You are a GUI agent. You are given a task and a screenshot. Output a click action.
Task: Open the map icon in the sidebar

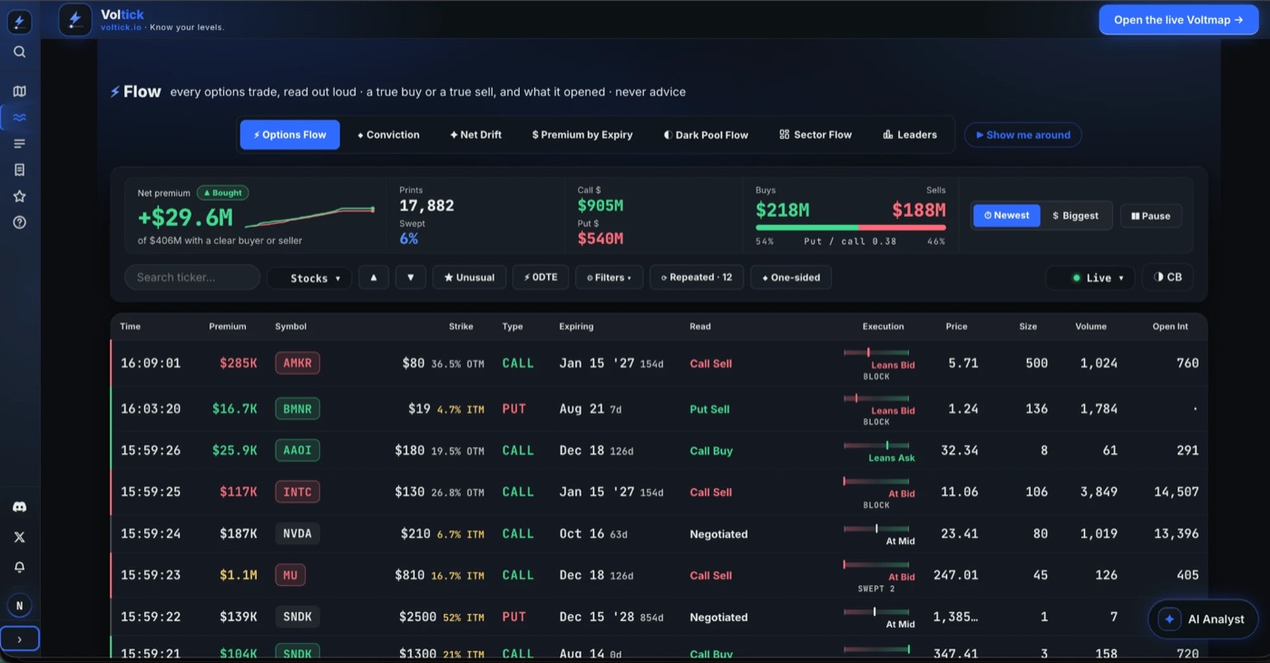coord(19,92)
